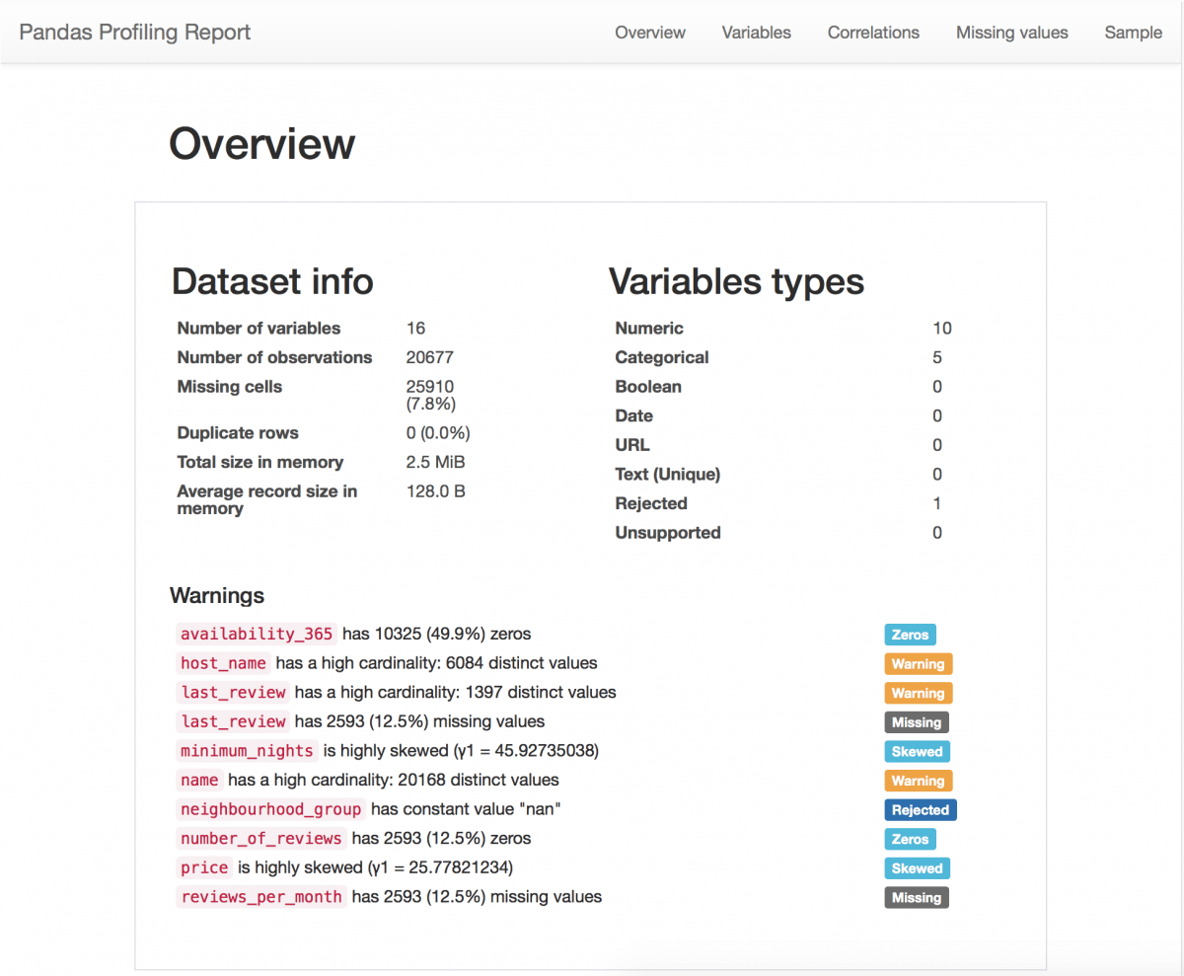Click the Pandas Profiling Report title
The width and height of the screenshot is (1184, 976).
[x=134, y=33]
